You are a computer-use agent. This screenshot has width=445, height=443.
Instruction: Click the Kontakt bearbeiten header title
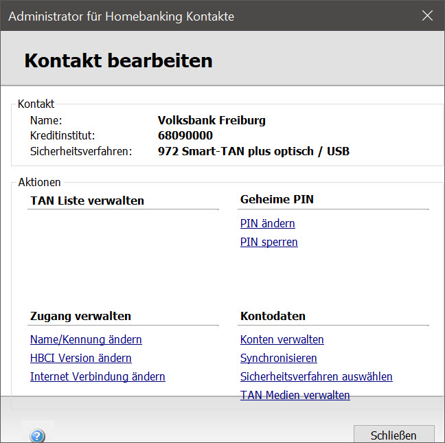(x=118, y=60)
